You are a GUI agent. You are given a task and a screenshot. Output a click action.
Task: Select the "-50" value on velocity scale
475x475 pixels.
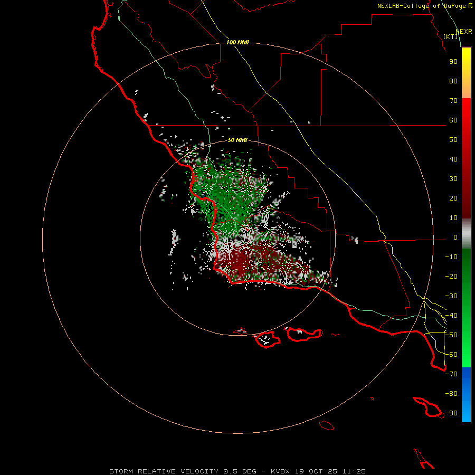451,335
